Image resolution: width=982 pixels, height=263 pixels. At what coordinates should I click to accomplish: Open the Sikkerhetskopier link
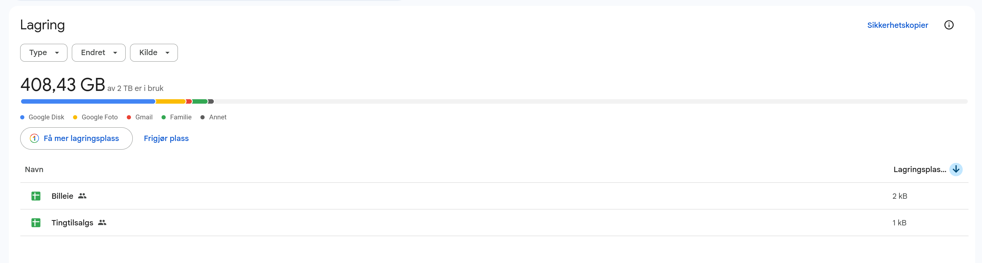(897, 25)
